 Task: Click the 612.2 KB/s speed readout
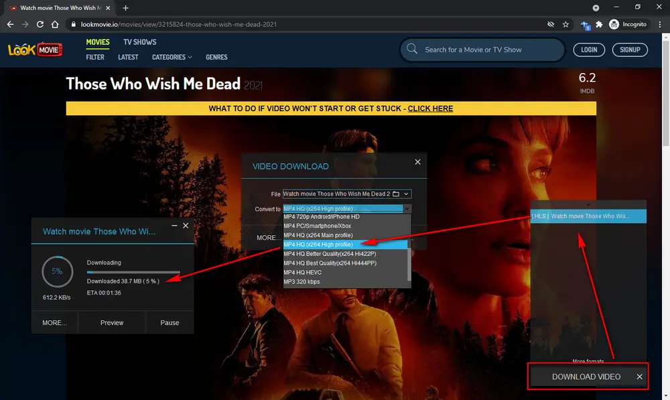[56, 297]
